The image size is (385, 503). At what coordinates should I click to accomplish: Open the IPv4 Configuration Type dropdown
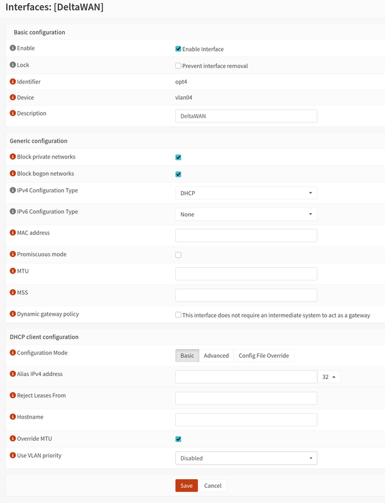(246, 193)
